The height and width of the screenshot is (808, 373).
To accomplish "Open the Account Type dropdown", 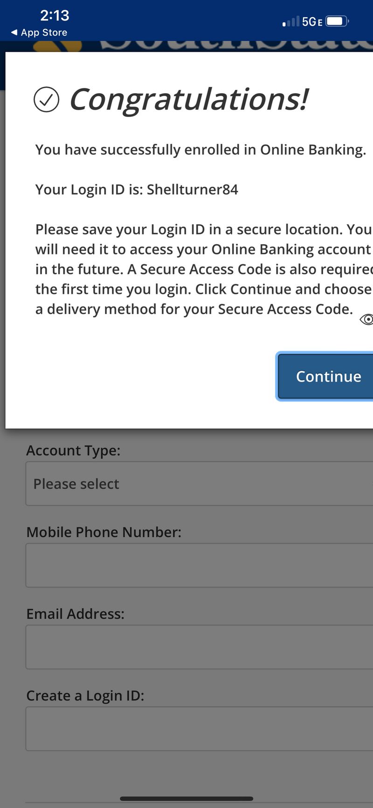I will pos(199,484).
